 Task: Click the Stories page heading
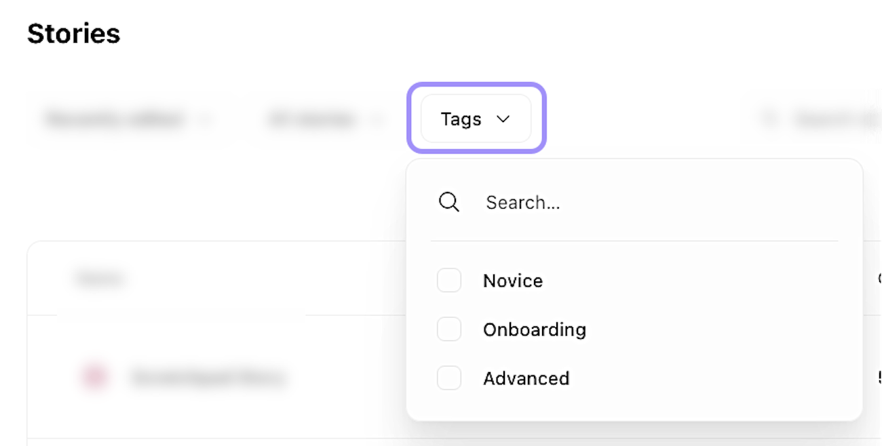[73, 33]
